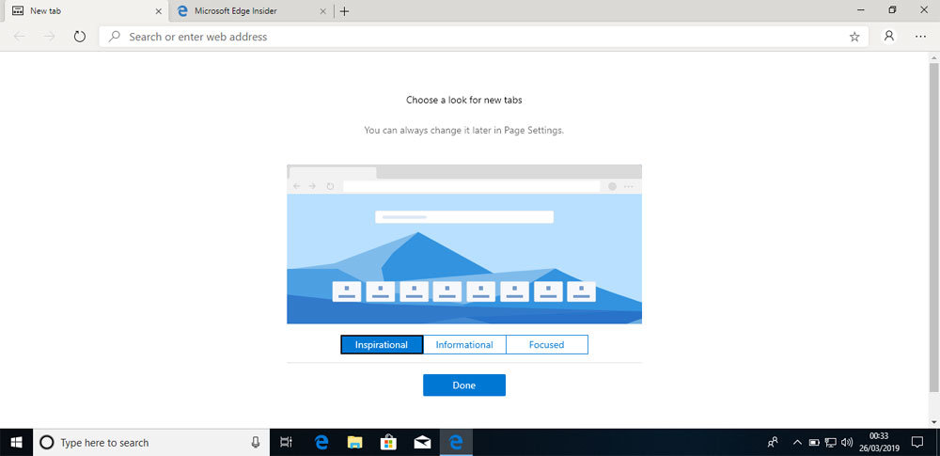This screenshot has height=456, width=940.
Task: Click the favorites star icon
Action: coord(854,37)
